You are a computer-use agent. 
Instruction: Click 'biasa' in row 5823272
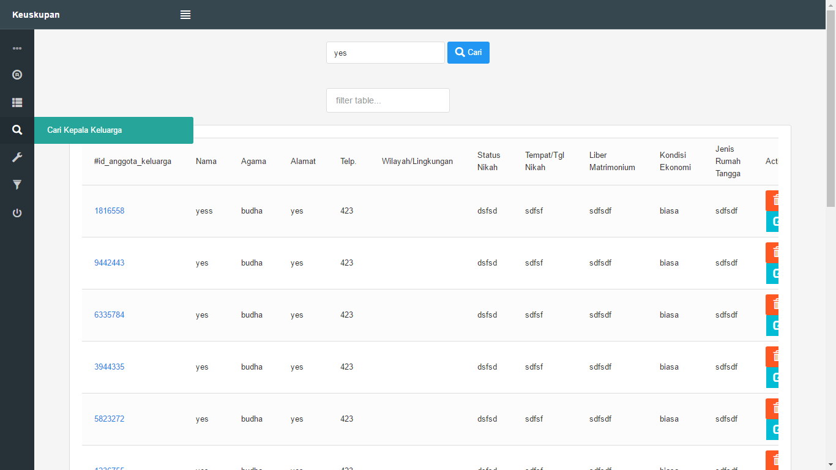click(669, 419)
